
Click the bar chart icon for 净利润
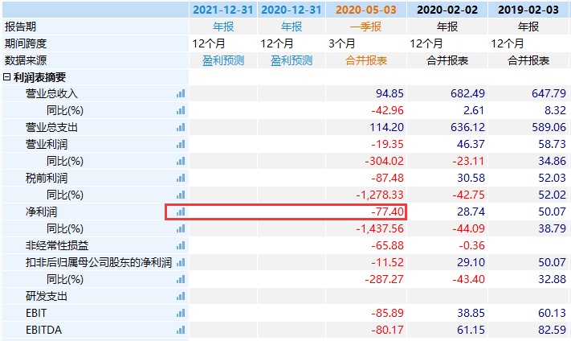coord(181,212)
